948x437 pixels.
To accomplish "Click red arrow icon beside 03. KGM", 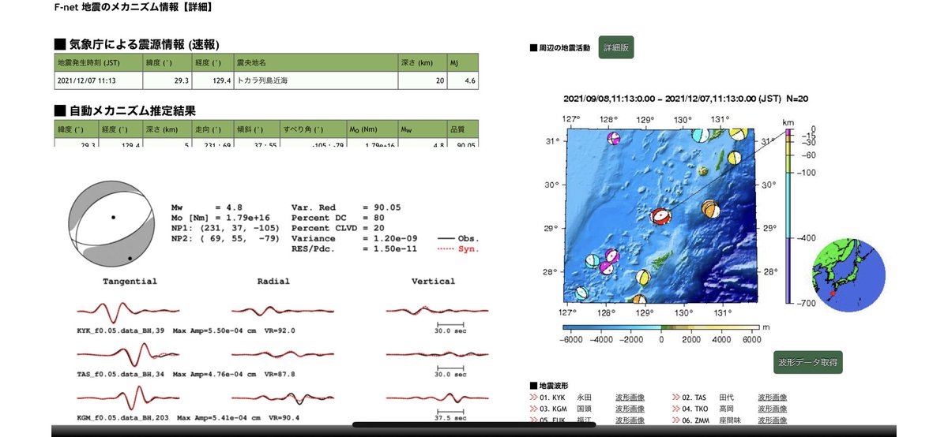I will 534,409.
